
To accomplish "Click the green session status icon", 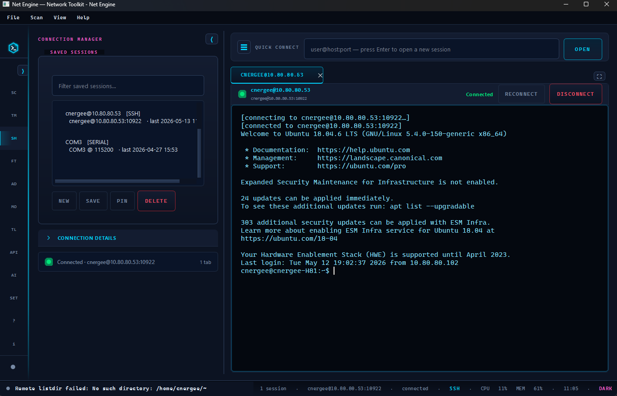I will pyautogui.click(x=242, y=94).
